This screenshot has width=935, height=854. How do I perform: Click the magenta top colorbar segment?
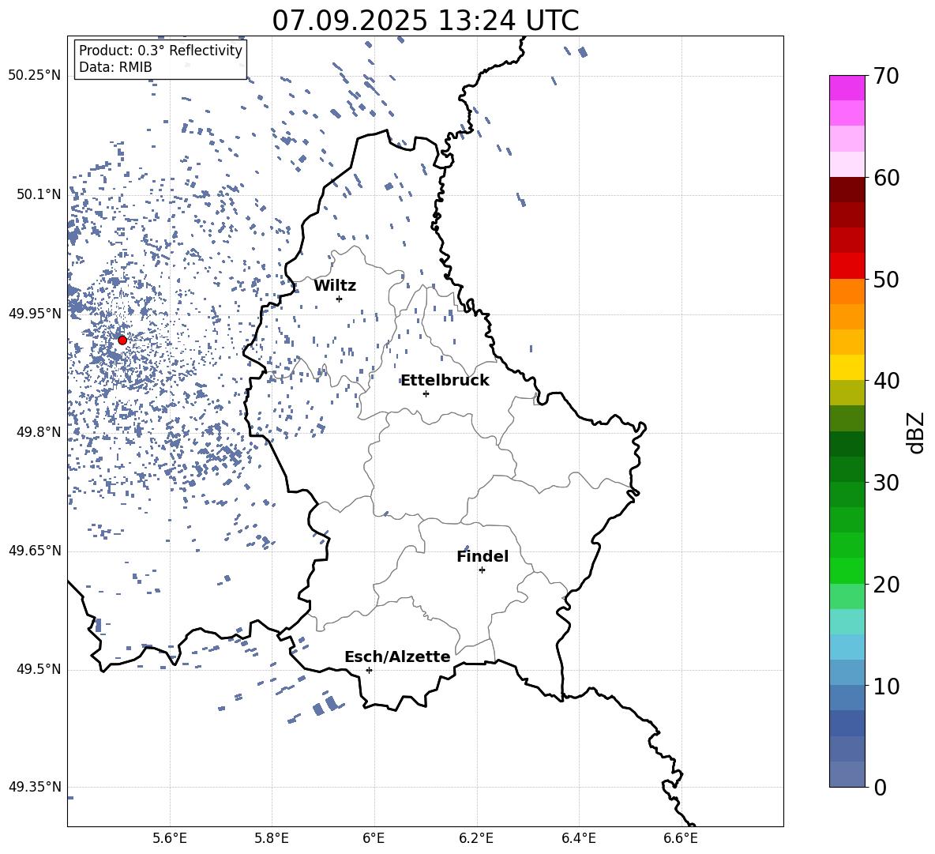click(x=847, y=88)
